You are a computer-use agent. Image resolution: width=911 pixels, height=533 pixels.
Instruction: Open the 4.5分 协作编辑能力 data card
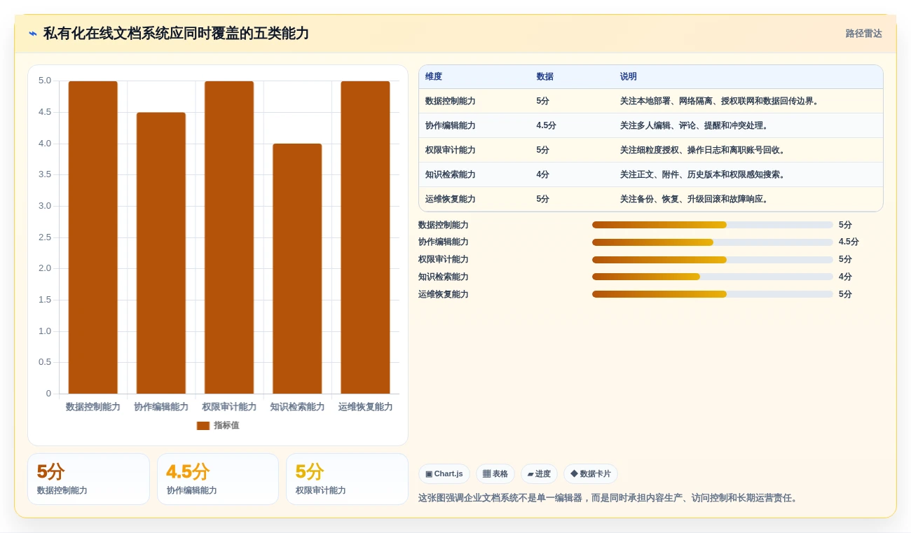click(218, 479)
